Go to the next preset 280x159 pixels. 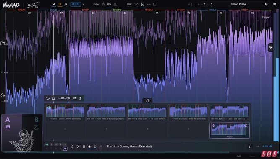coord(211,4)
